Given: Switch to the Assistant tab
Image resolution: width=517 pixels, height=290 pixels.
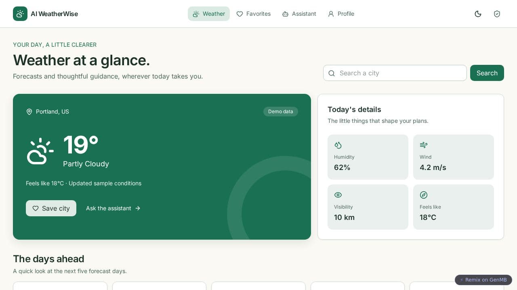Looking at the screenshot, I should coord(299,14).
